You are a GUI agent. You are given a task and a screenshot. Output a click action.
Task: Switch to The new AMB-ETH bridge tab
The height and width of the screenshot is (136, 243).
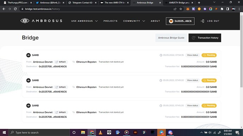tap(114, 2)
